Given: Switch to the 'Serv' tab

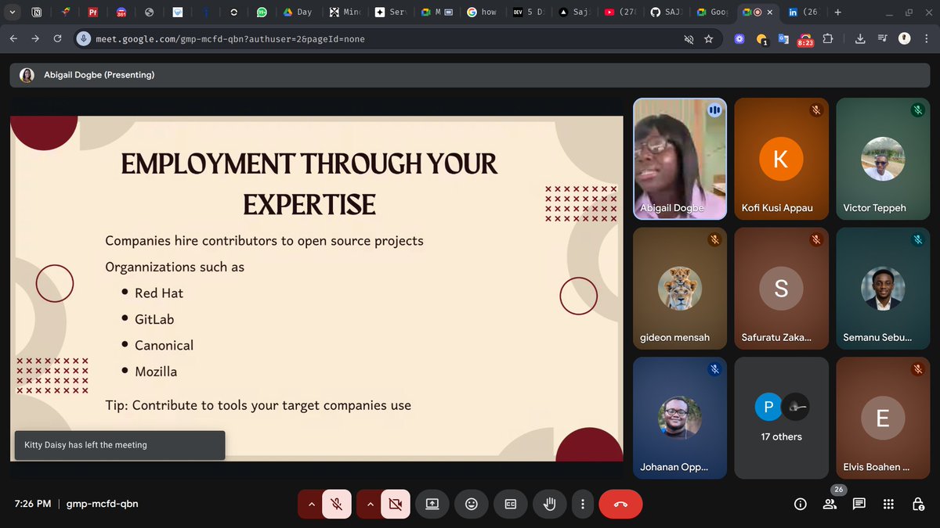Looking at the screenshot, I should (390, 13).
